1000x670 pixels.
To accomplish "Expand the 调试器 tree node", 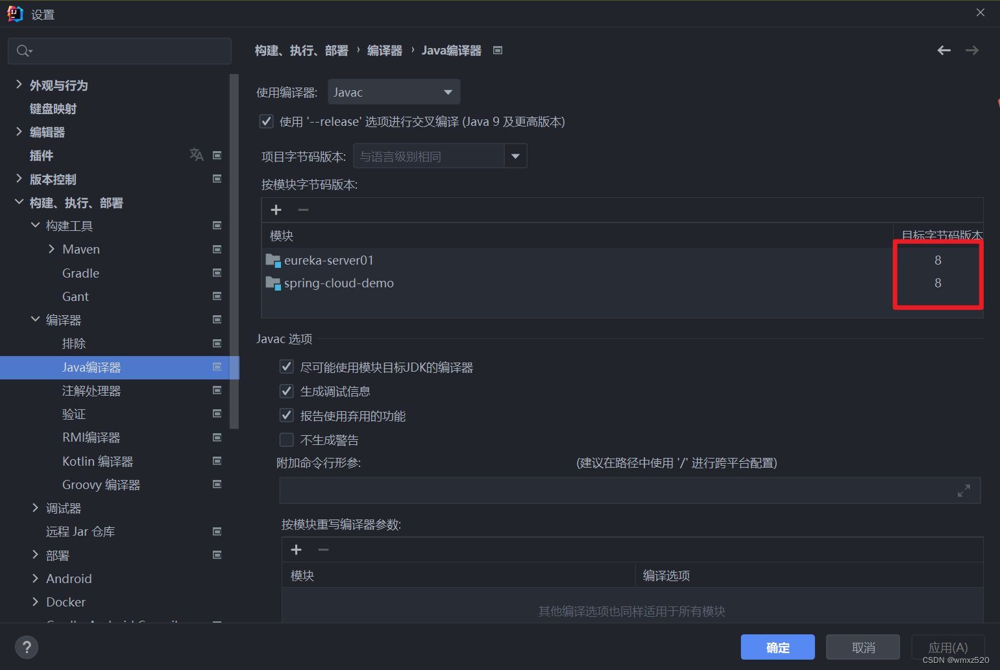I will pos(35,507).
